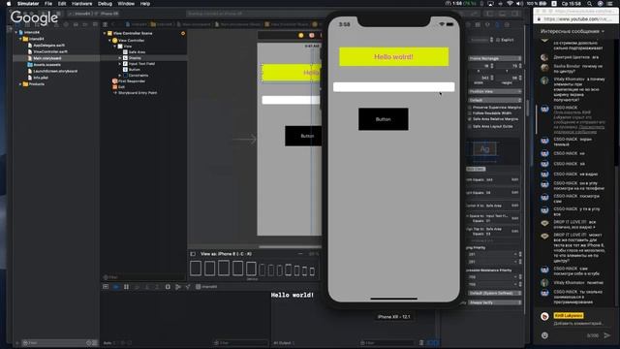
Task: Open chat filter dropdown 'Интересные сообщения'
Action: pos(573,31)
